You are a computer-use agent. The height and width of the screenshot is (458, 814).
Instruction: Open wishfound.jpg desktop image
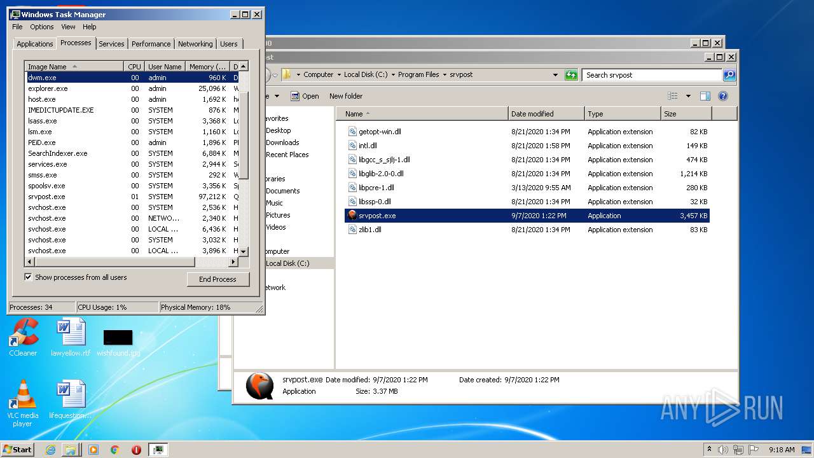coord(118,342)
